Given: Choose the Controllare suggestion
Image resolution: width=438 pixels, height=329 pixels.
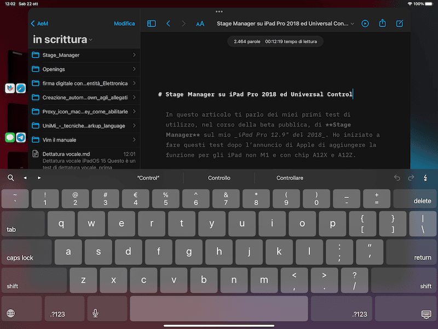Looking at the screenshot, I should [290, 178].
